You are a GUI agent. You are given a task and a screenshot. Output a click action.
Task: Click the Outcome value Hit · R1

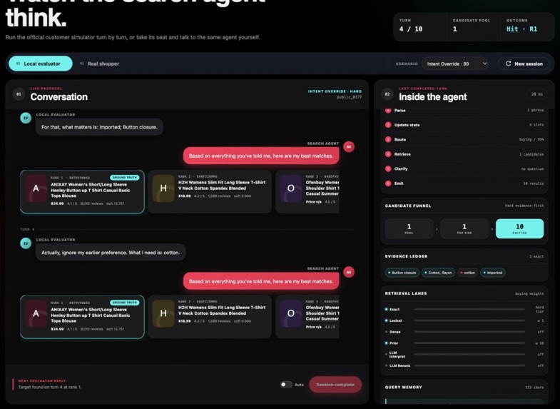point(521,29)
